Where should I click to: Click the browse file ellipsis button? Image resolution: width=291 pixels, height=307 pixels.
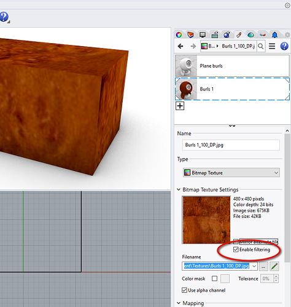click(263, 266)
